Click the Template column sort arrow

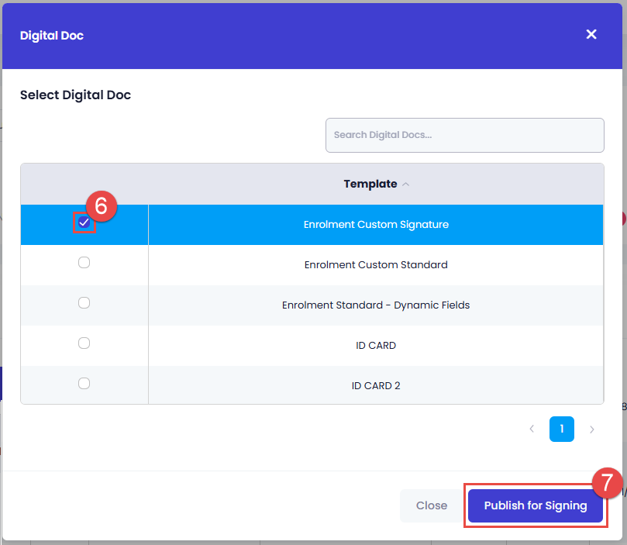pos(406,185)
